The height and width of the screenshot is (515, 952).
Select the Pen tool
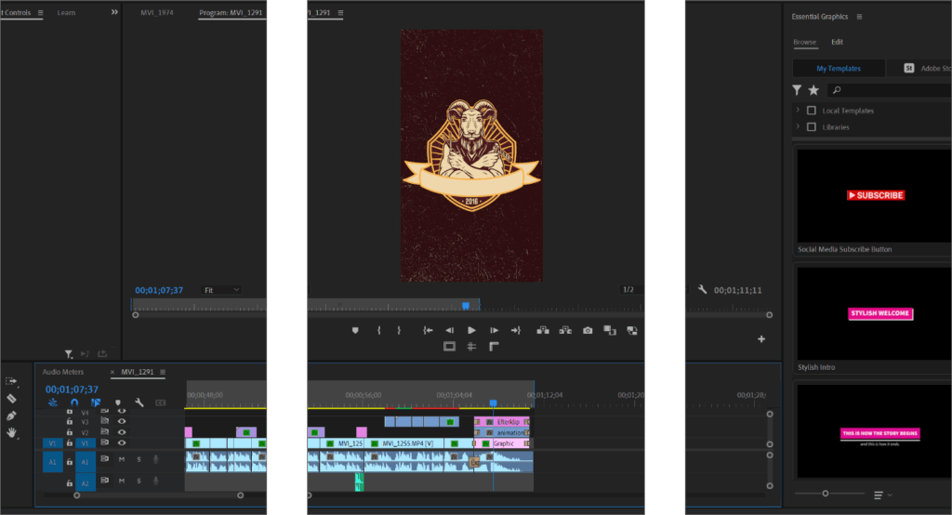pos(12,416)
